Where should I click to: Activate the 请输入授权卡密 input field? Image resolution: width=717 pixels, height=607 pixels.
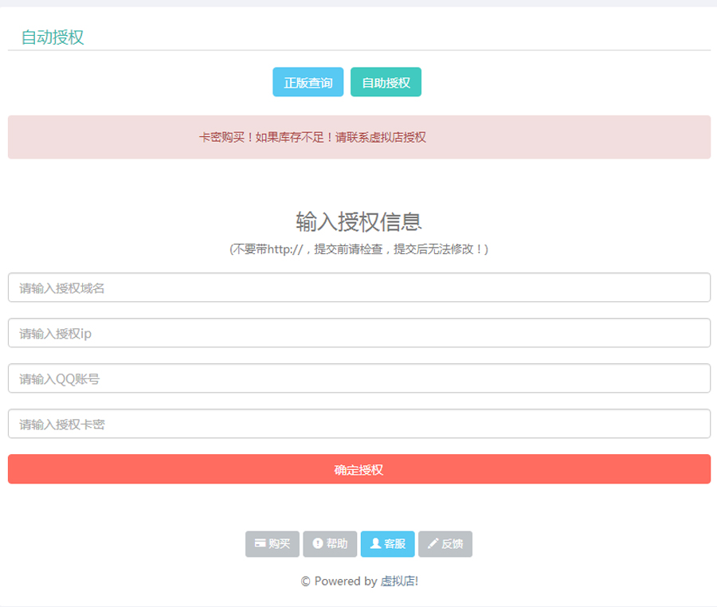(x=358, y=424)
